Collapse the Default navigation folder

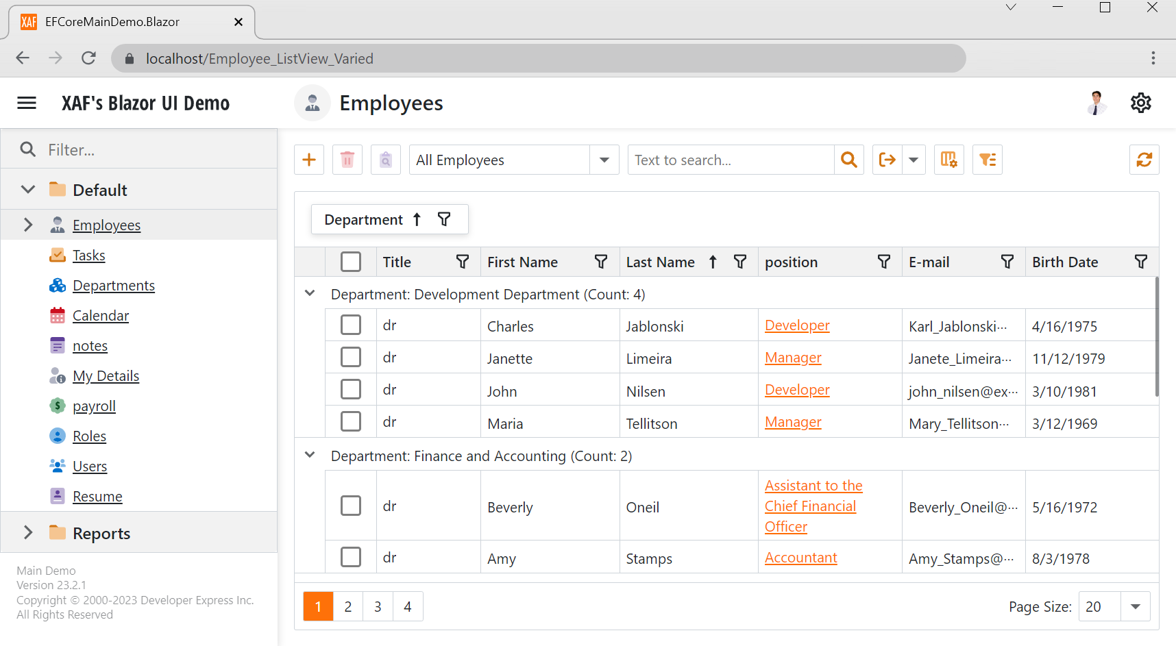pos(28,189)
